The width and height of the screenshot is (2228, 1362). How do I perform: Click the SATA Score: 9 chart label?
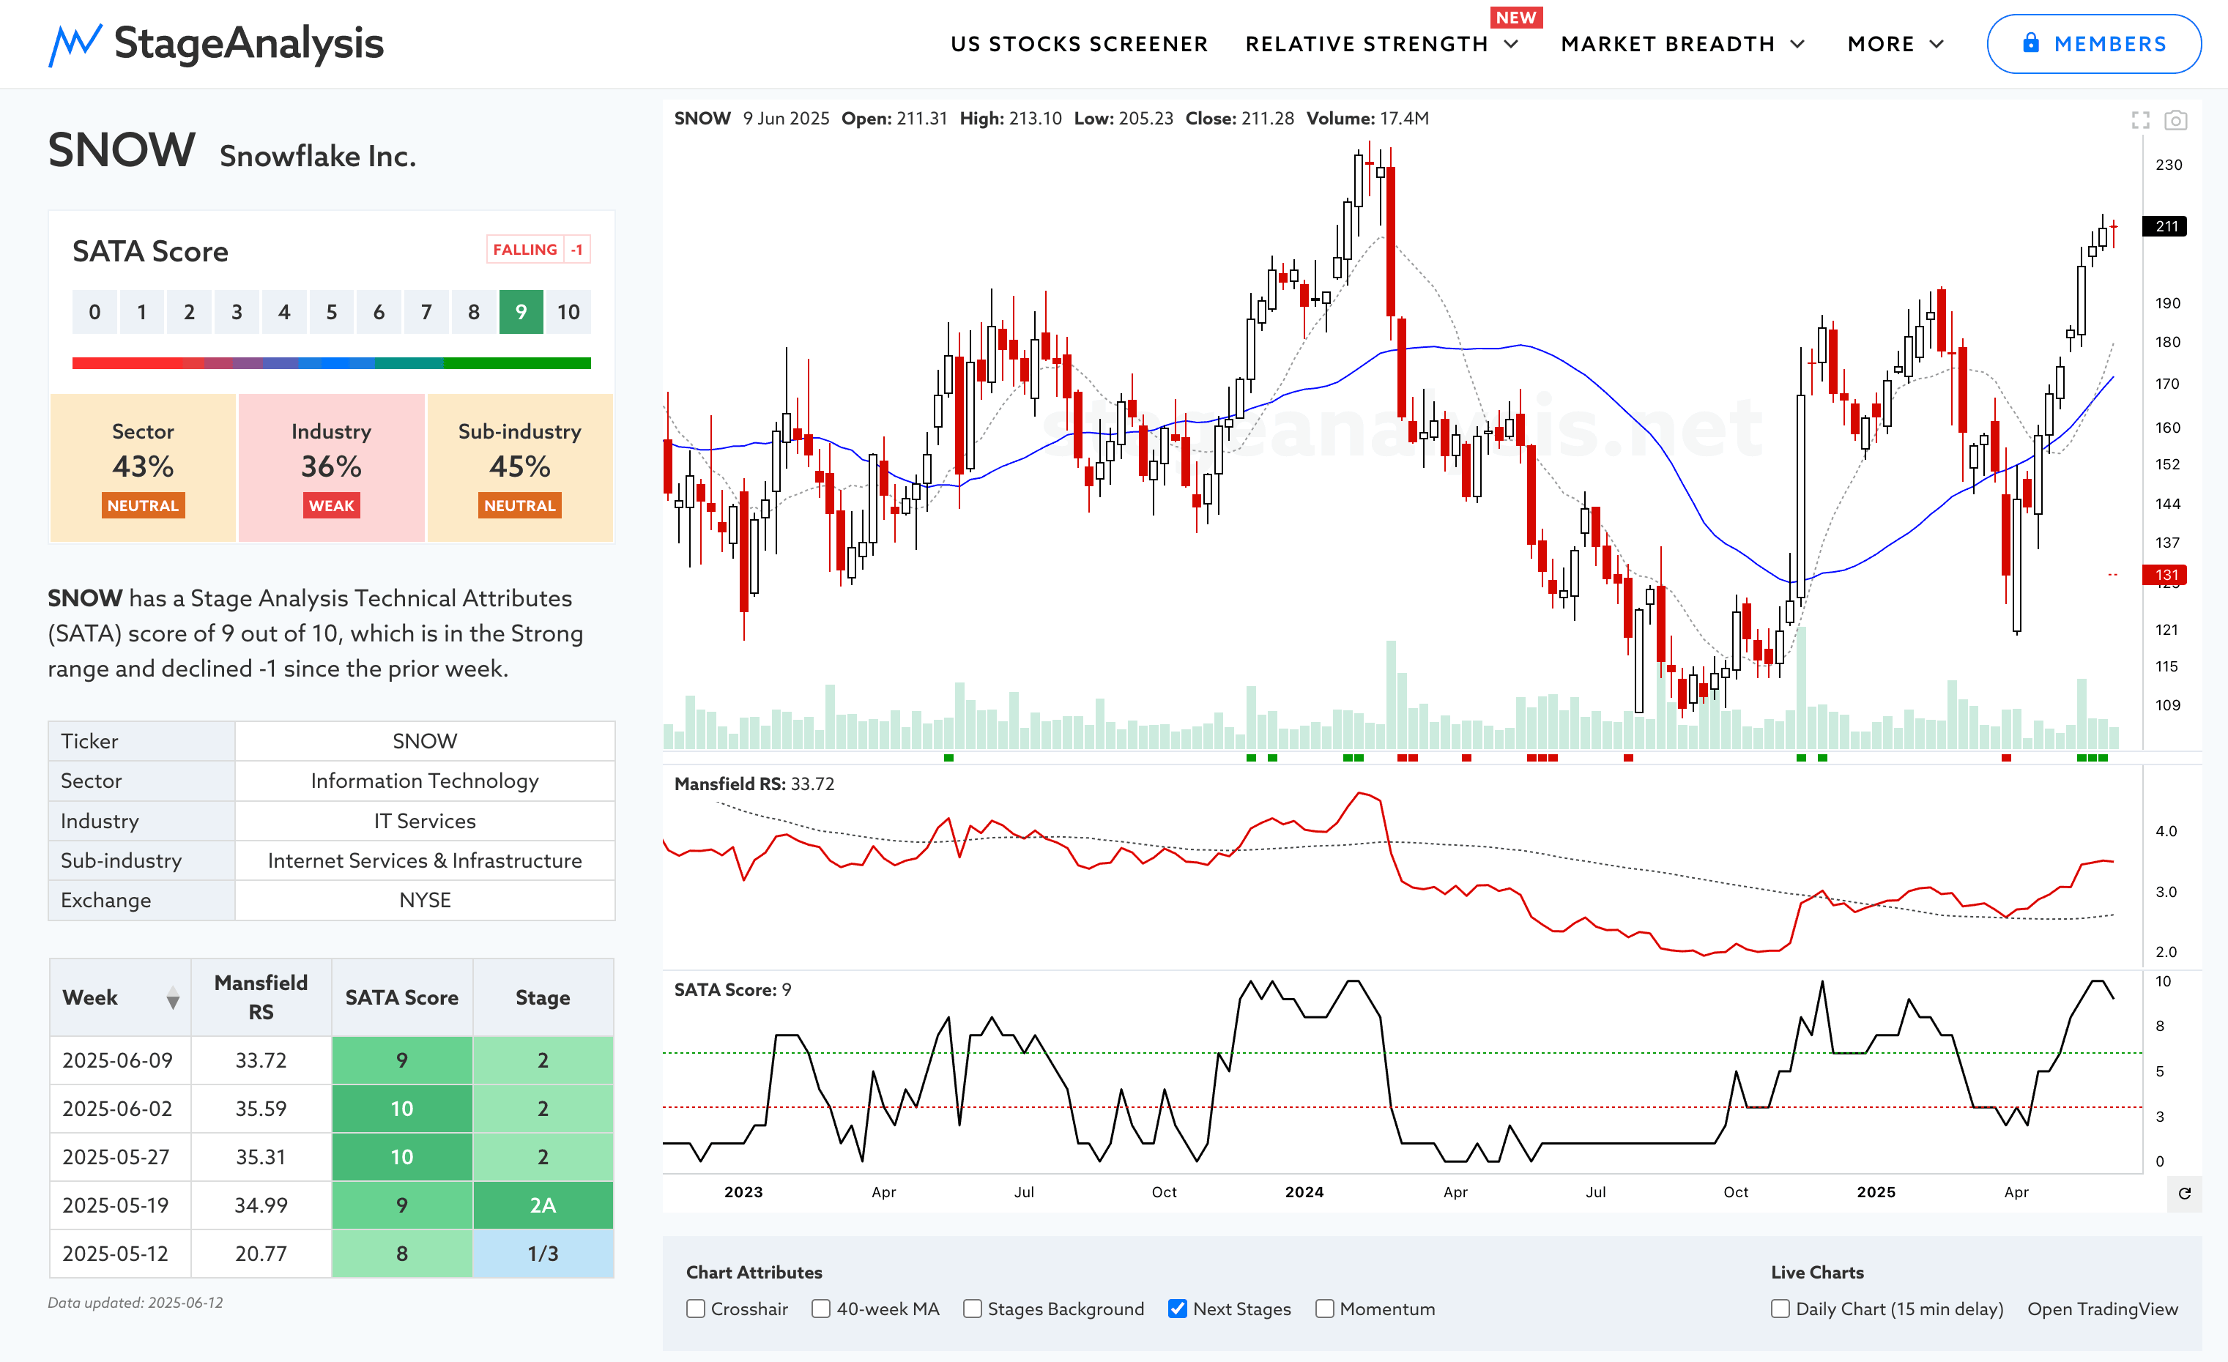click(732, 989)
